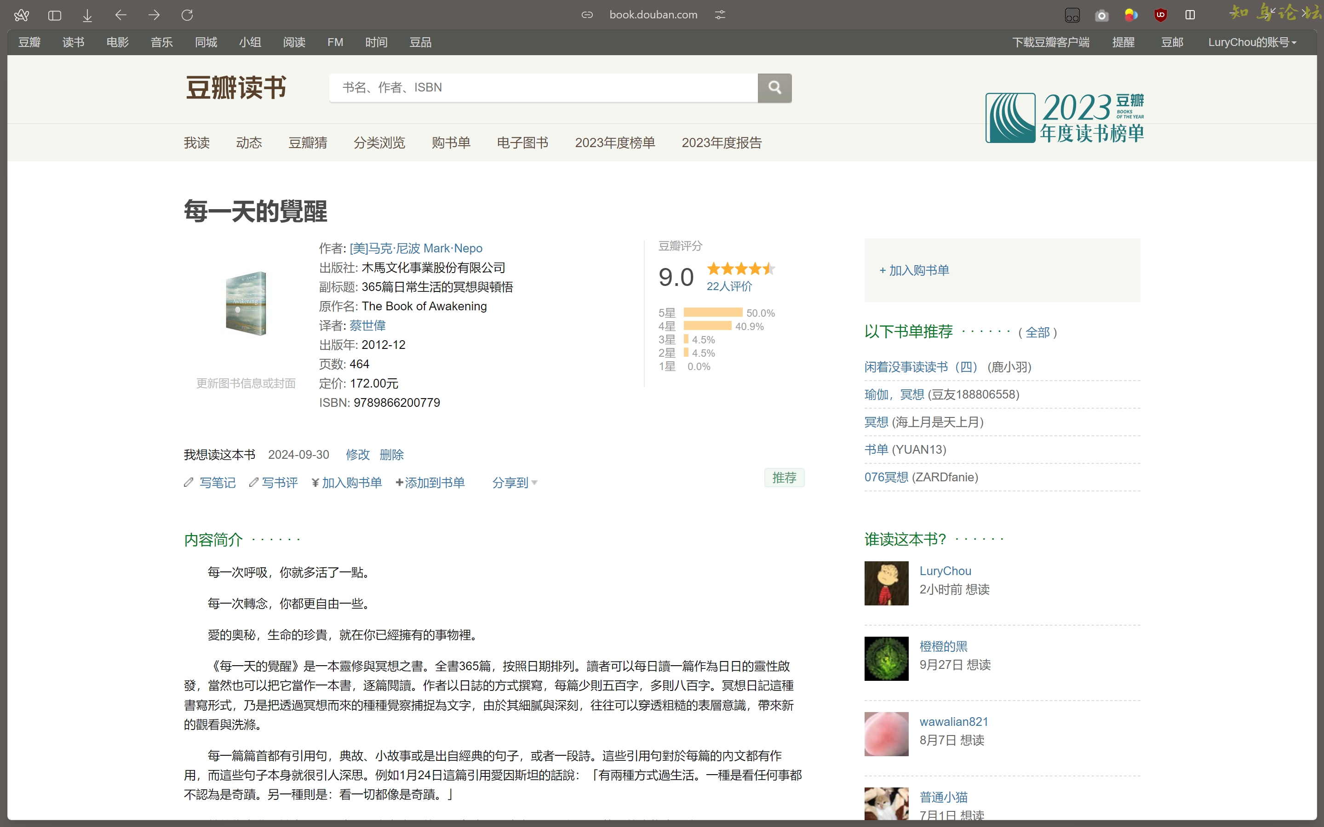Open FM in the top nav

[335, 42]
